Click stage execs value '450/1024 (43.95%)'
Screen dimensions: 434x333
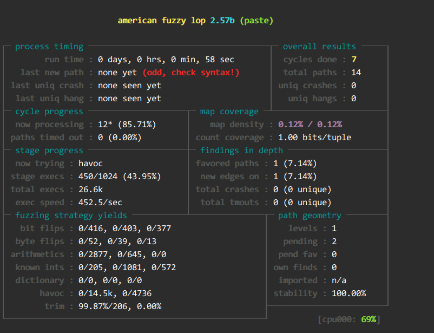(x=120, y=177)
